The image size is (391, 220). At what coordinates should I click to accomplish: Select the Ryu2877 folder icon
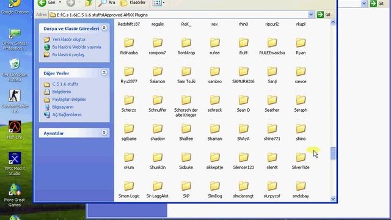point(129,71)
